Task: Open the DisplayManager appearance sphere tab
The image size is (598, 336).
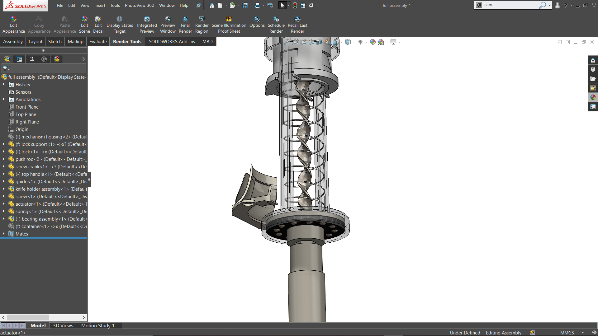Action: point(57,59)
